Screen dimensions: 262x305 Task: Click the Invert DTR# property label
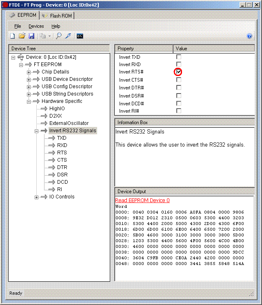click(131, 88)
